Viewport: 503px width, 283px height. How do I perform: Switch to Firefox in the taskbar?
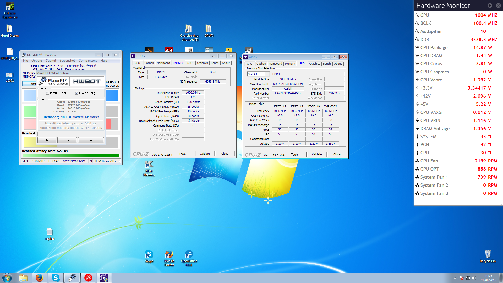(x=40, y=278)
